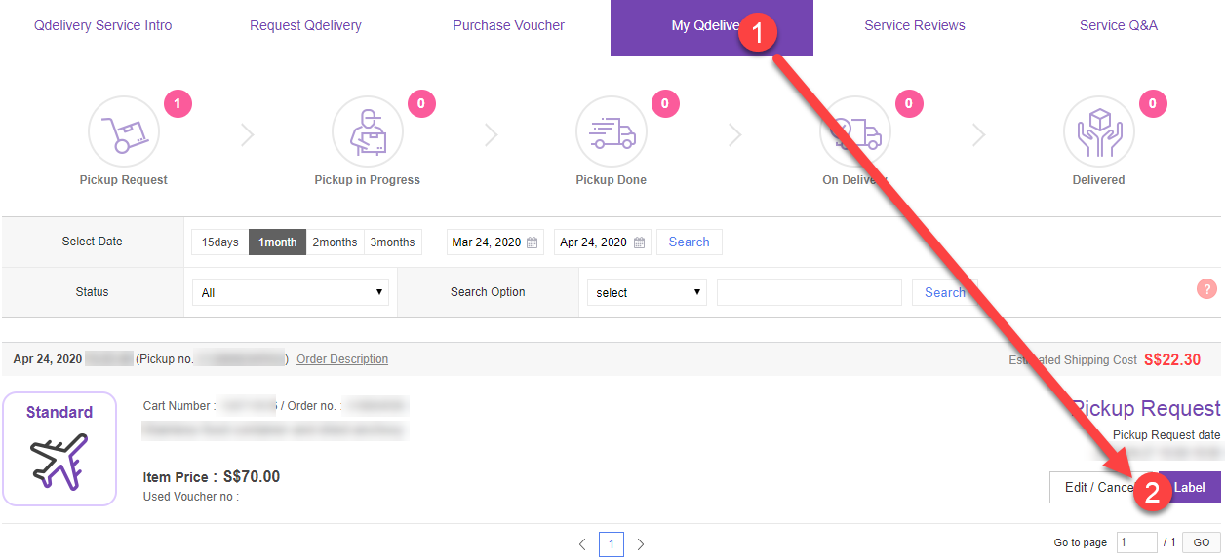Click the Go to page number field
Screen dimensions: 1225x559
tap(1137, 542)
